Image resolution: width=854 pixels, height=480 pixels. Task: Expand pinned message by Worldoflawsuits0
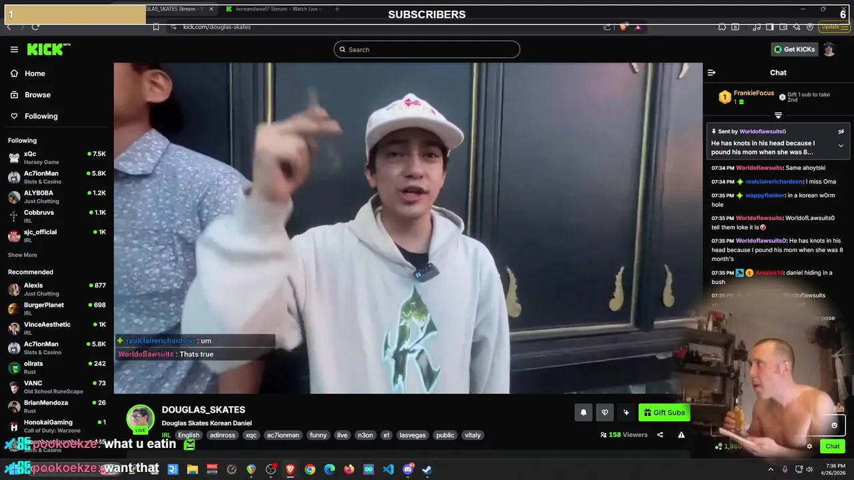point(841,146)
